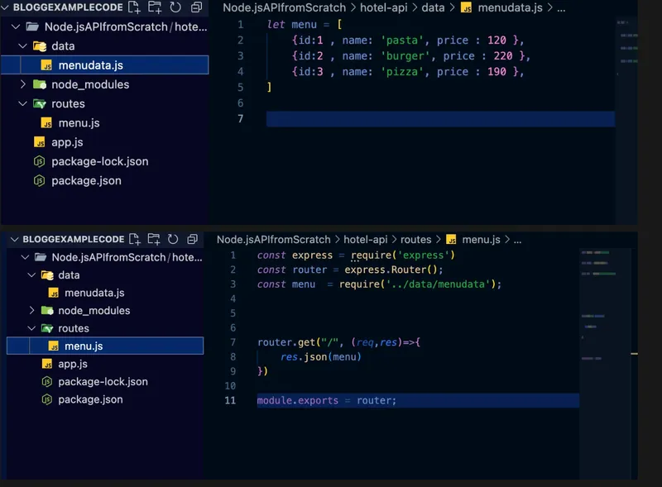Screen dimensions: 662x487
Task: Click New Folder icon in lower Explorer header
Action: (x=153, y=239)
